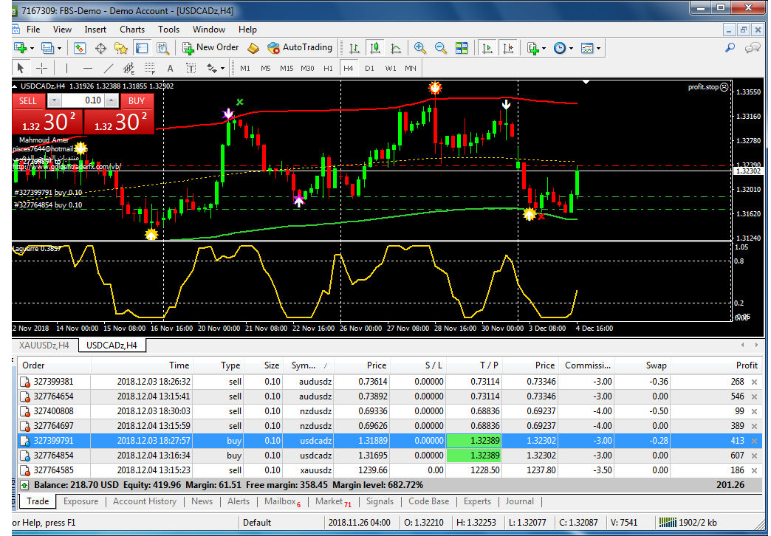Viewport: 771px width, 536px height.
Task: Create a New Order
Action: [210, 48]
